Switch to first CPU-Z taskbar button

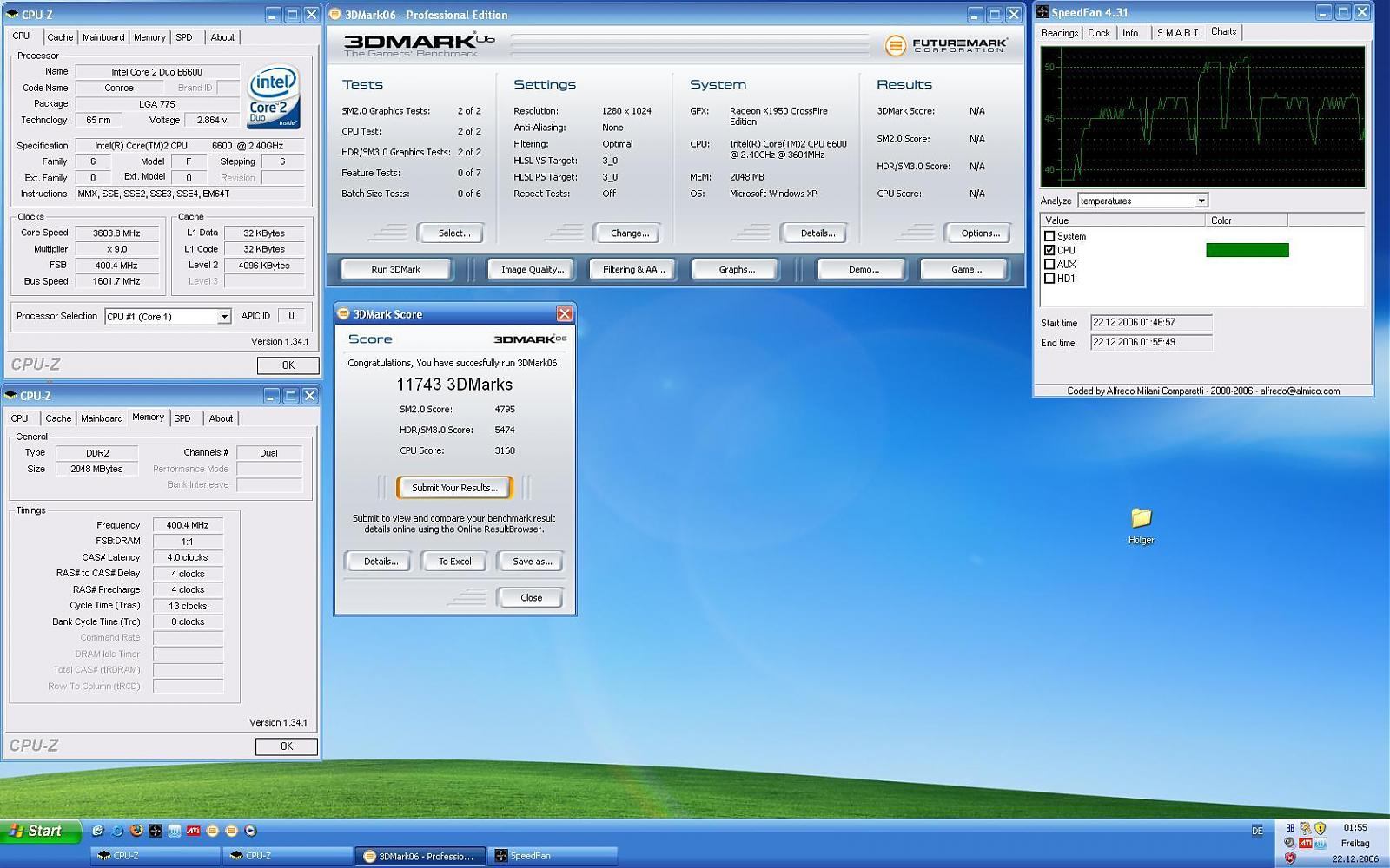(156, 856)
